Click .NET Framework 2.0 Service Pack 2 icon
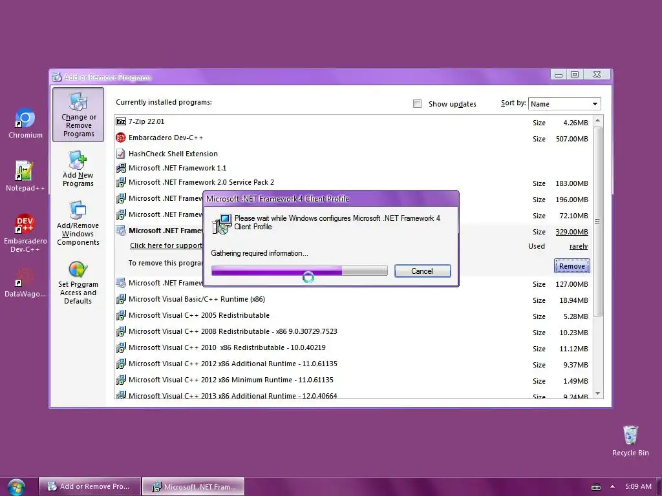Screen dimensions: 662x496 tap(121, 182)
